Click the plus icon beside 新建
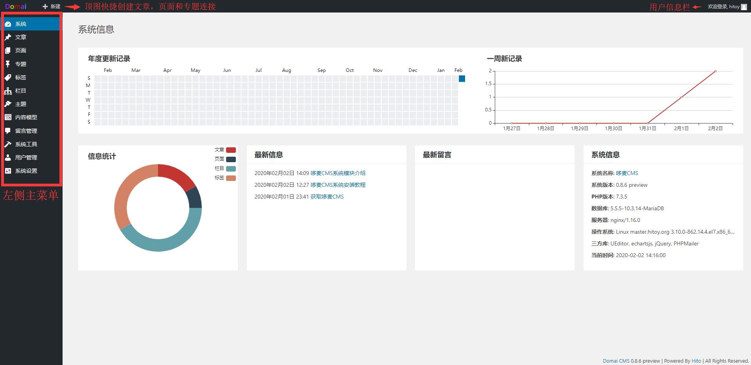 point(45,6)
